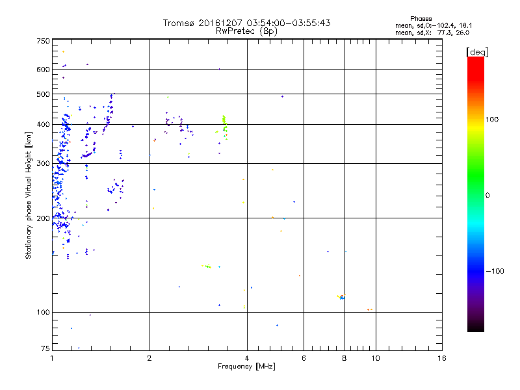Click the '8' frequency axis tick label

(x=344, y=358)
